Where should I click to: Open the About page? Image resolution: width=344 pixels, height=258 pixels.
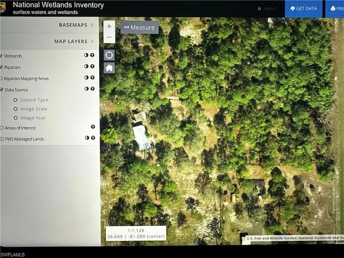tap(267, 9)
